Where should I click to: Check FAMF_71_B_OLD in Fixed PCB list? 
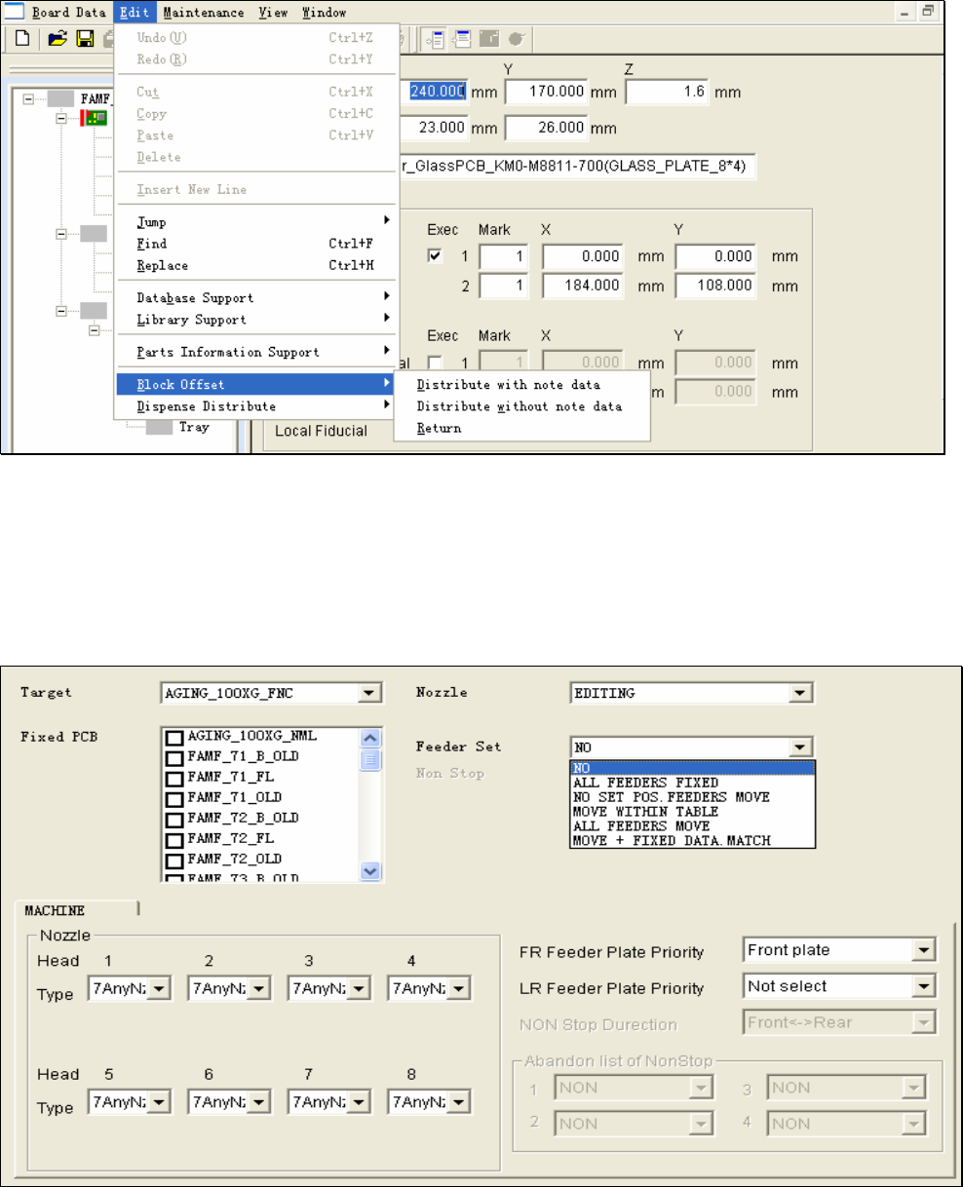click(x=174, y=757)
